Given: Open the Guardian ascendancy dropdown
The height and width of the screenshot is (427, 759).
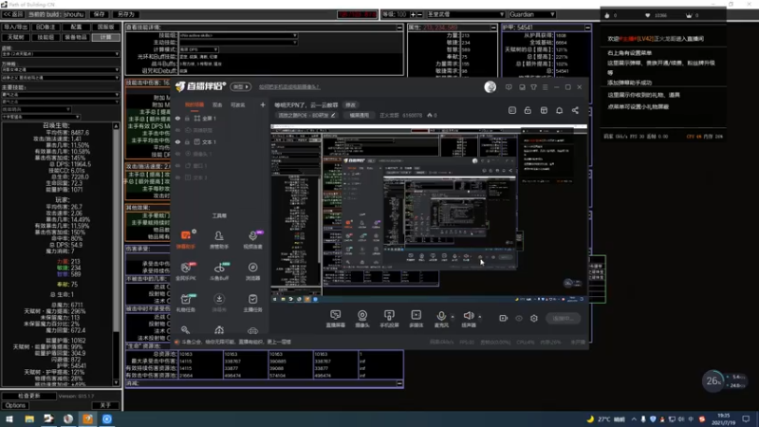Looking at the screenshot, I should click(x=531, y=14).
